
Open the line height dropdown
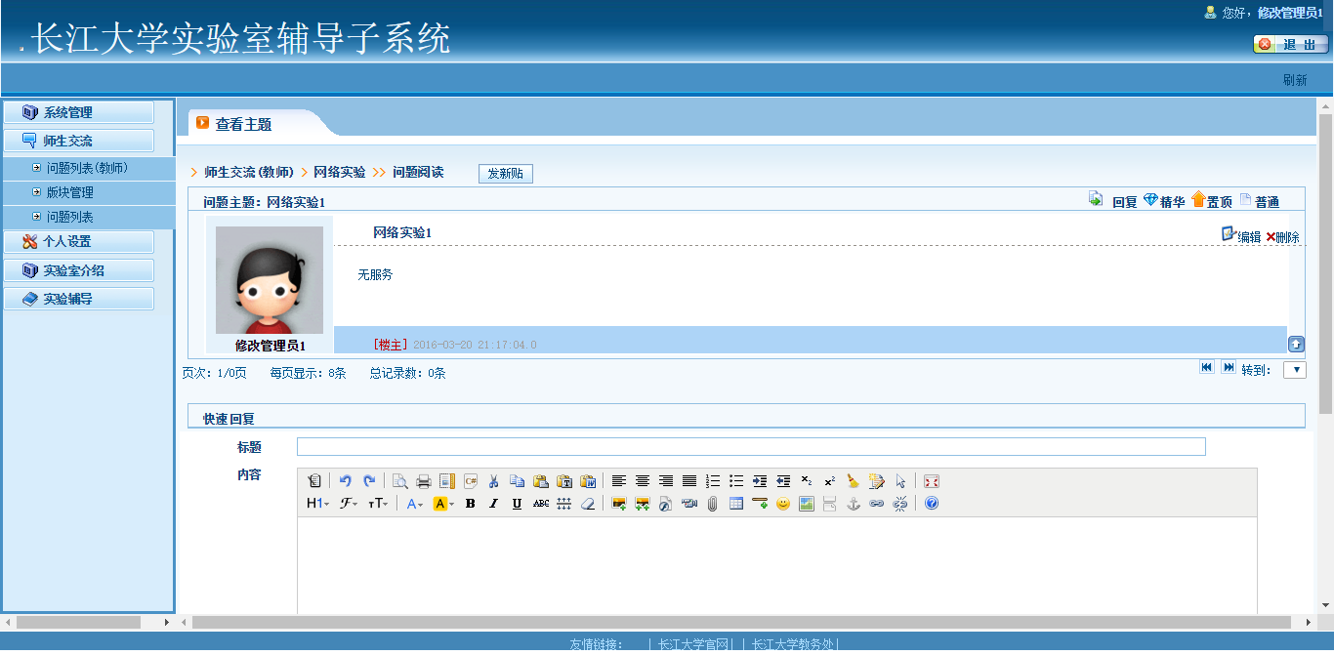pyautogui.click(x=563, y=504)
